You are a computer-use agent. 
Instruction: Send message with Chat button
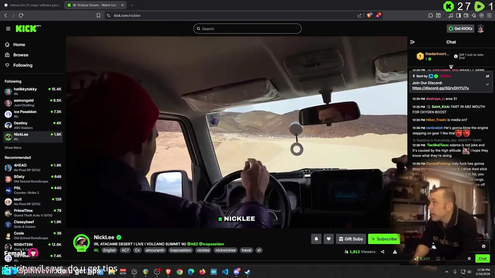pos(483,259)
